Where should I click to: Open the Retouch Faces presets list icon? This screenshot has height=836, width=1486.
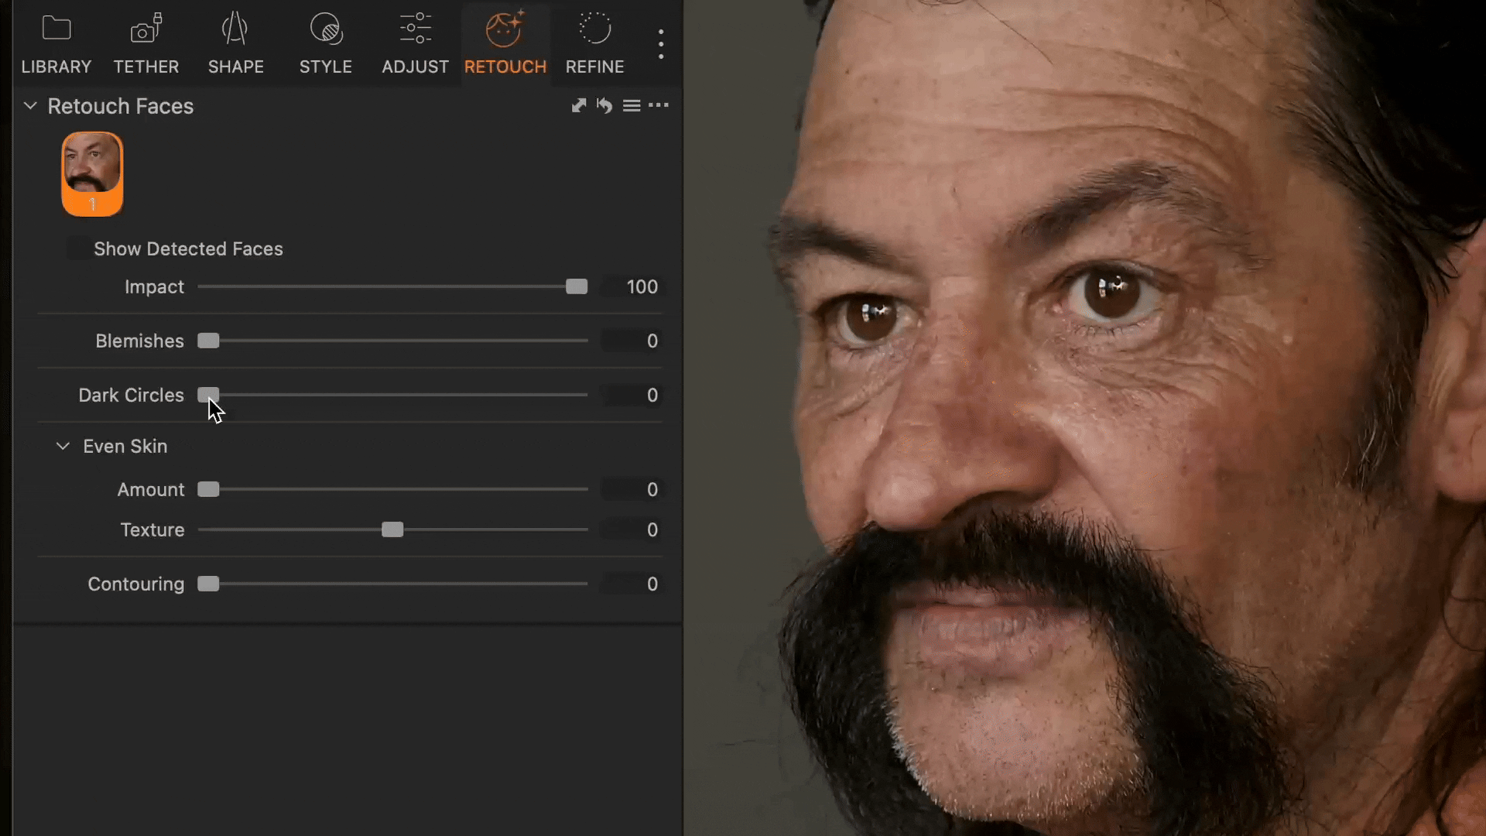click(632, 105)
